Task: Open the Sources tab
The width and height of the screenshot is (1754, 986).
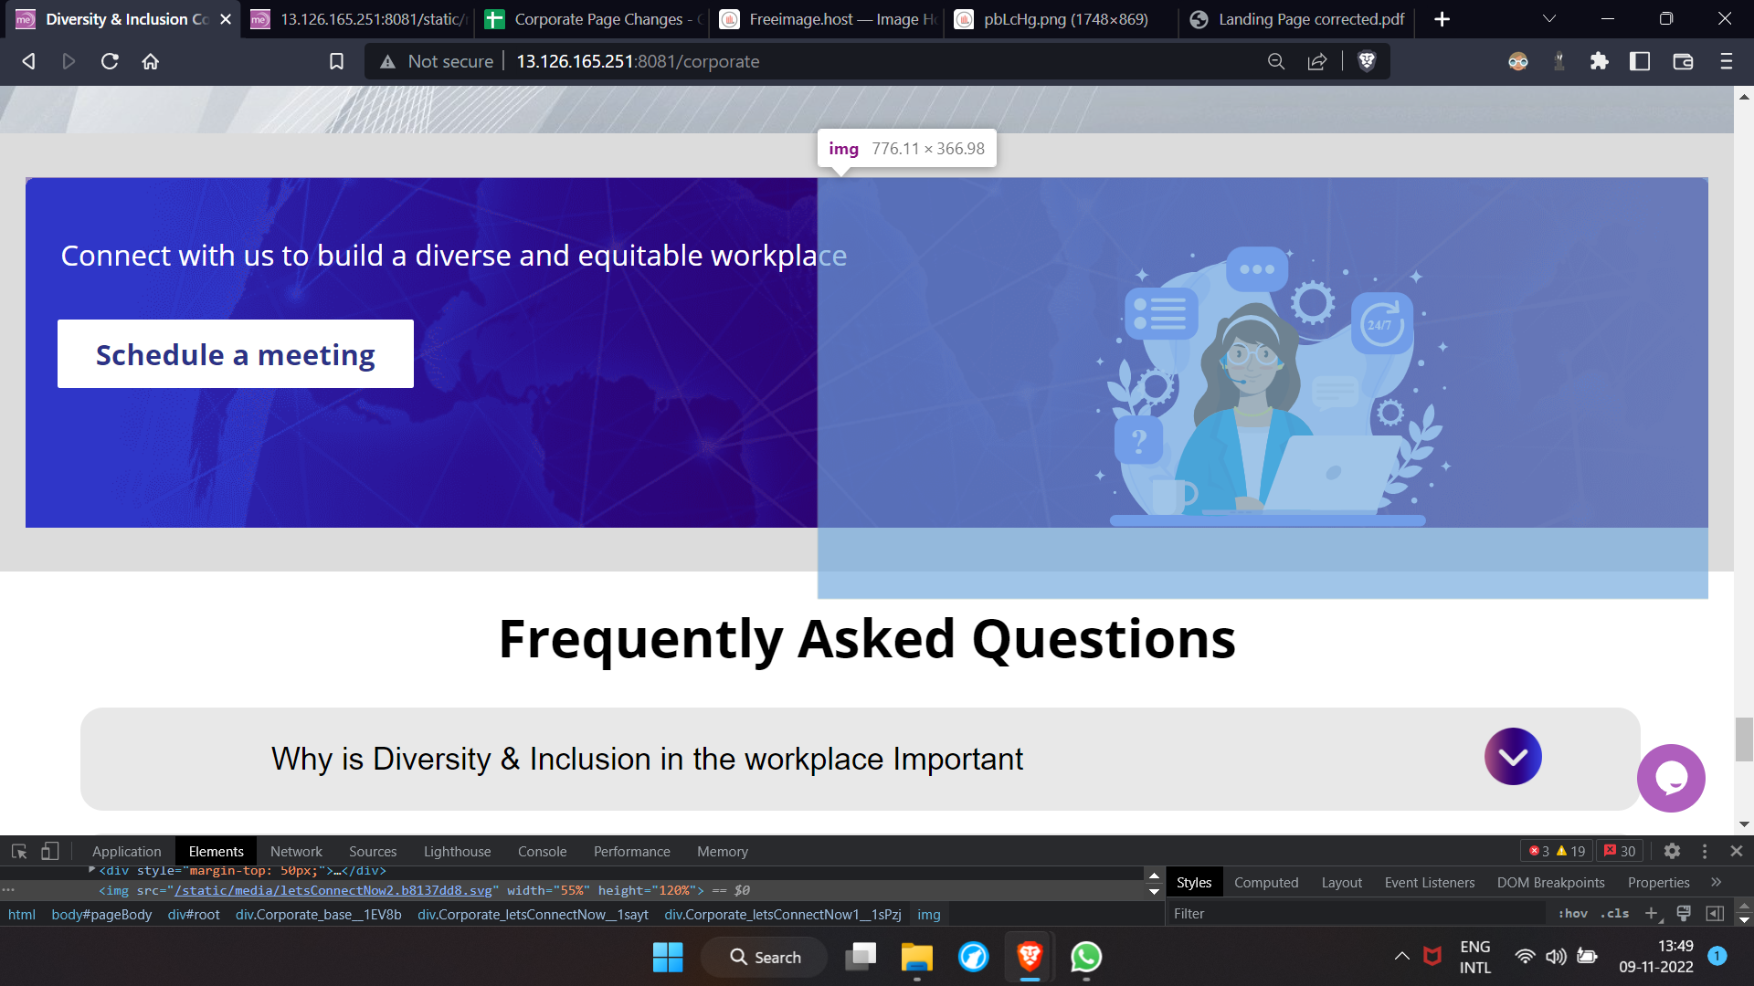Action: coord(373,851)
